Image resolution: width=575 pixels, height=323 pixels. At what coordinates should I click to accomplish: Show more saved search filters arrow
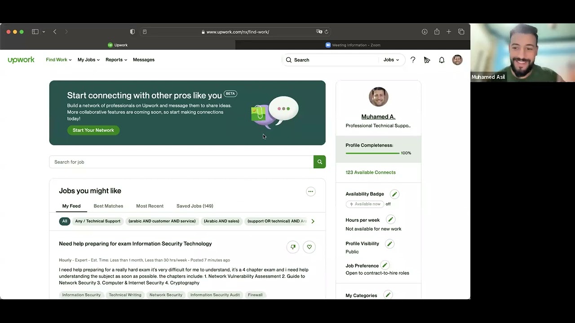[313, 221]
